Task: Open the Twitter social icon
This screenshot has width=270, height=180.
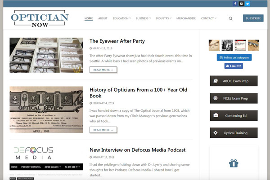Action: coord(247,4)
